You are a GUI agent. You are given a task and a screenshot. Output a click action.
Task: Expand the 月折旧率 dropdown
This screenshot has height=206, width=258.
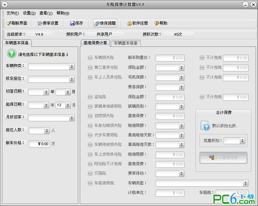click(x=51, y=118)
